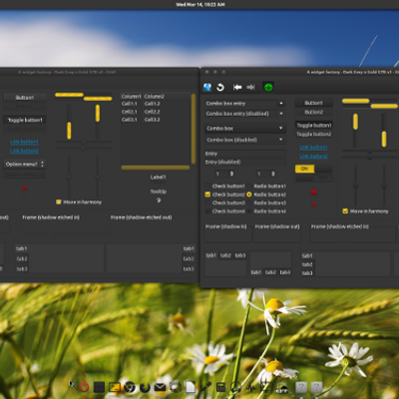This screenshot has height=399, width=399.
Task: Click Combo box entry (disabled) arrow
Action: pyautogui.click(x=281, y=114)
